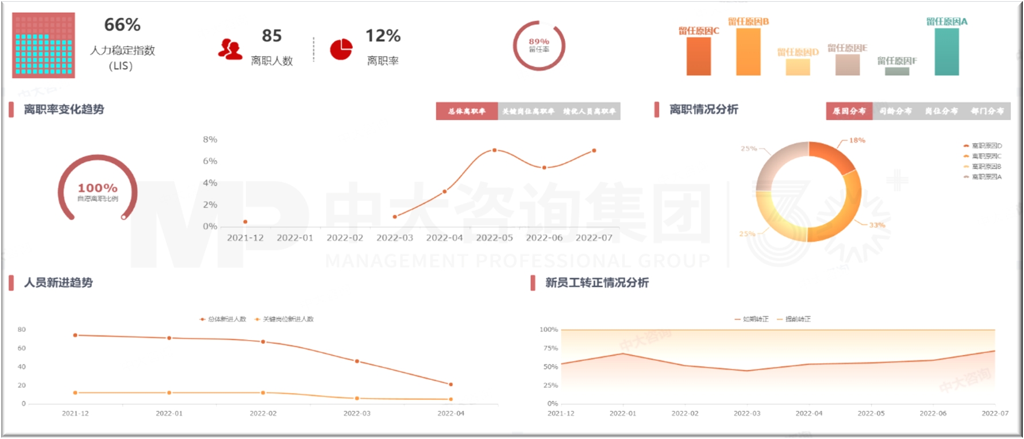Toggle 关键岗位新进人数 legend entry
The width and height of the screenshot is (1024, 439).
(x=284, y=319)
